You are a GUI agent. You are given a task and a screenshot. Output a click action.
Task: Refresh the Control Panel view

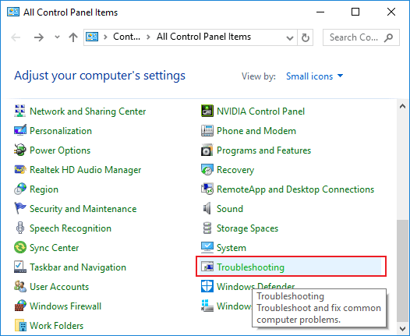tap(305, 37)
